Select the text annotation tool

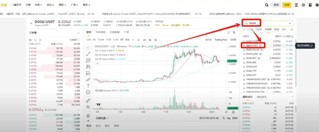(88, 86)
